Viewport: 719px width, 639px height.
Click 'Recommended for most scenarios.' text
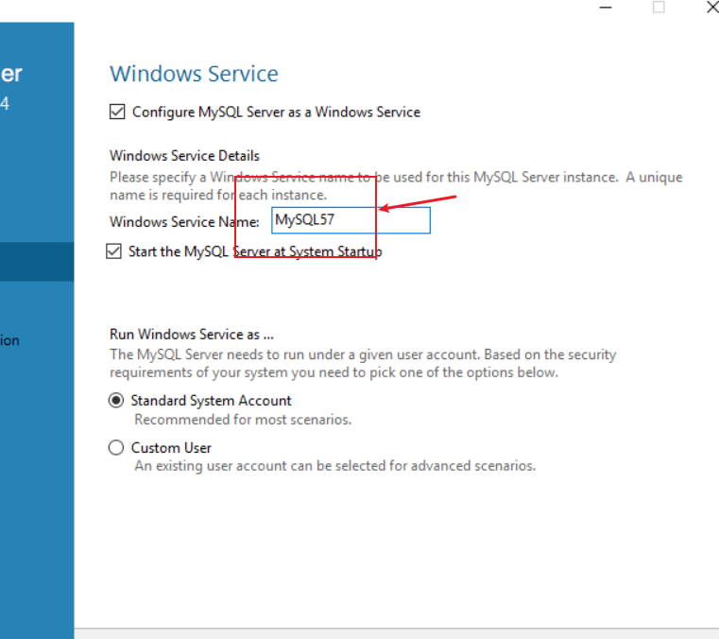243,420
